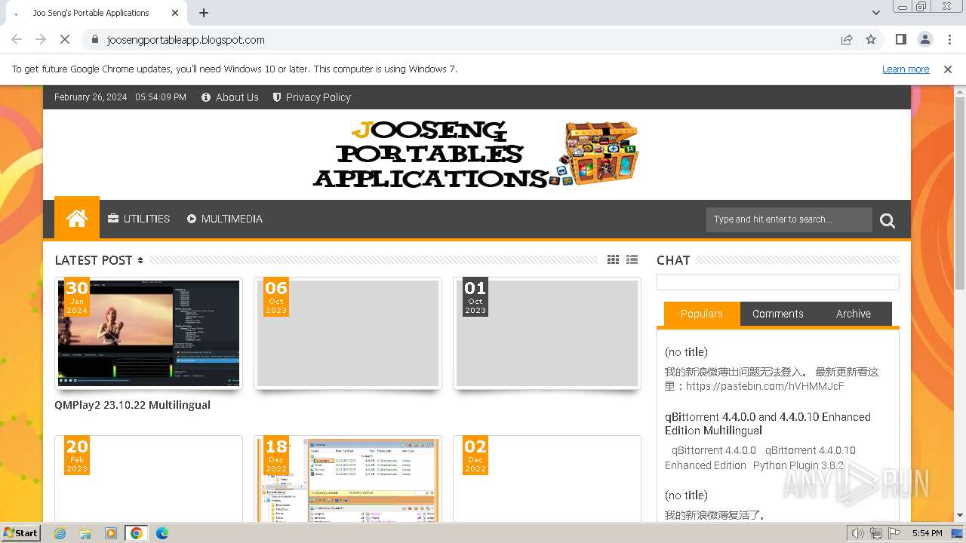This screenshot has height=543, width=966.
Task: Switch to the Archive tab
Action: 854,314
